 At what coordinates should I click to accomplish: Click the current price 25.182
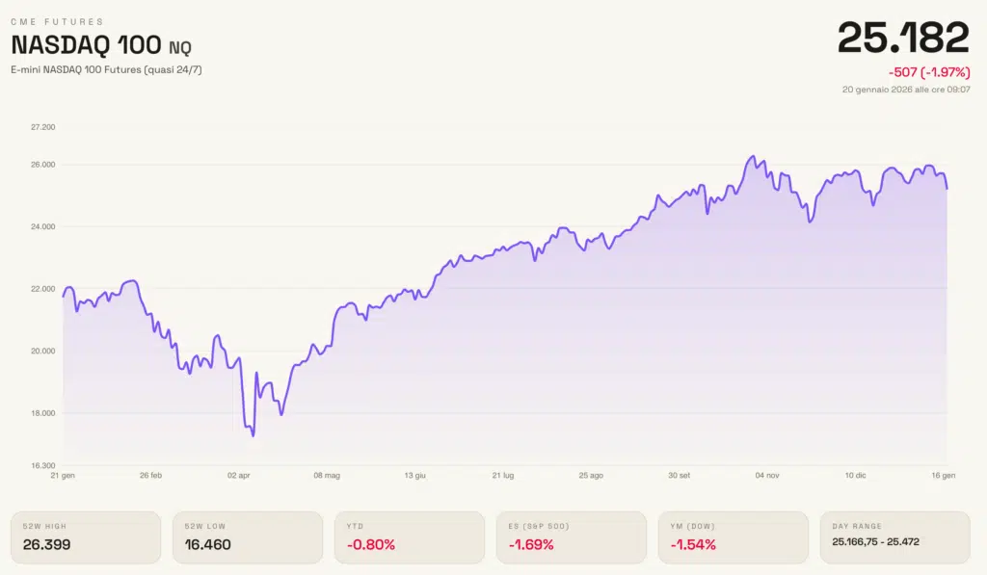(902, 38)
